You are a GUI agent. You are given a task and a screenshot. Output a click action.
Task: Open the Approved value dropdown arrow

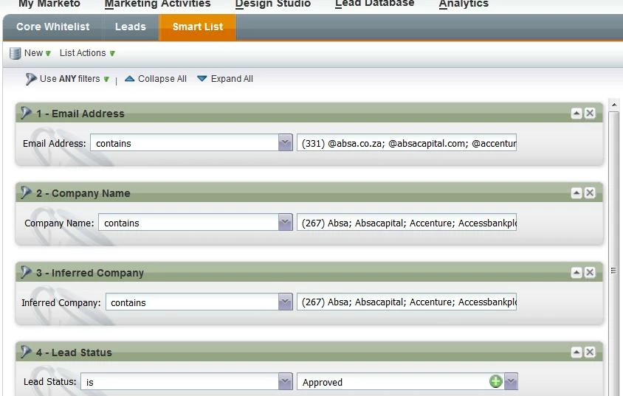click(x=511, y=382)
